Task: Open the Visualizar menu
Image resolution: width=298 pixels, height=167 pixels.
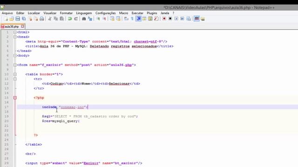Action: point(50,13)
